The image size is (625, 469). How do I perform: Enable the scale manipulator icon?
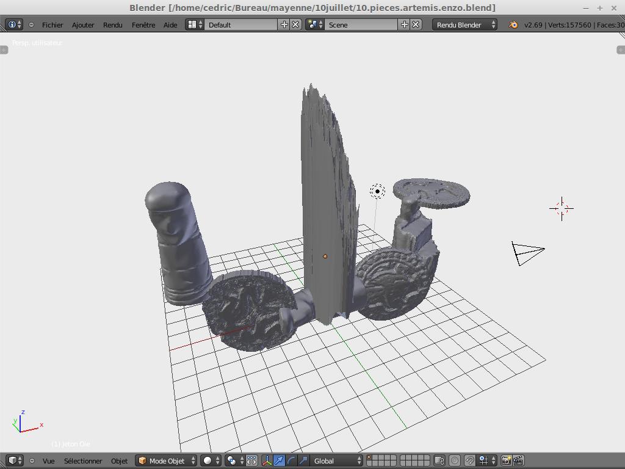(x=303, y=460)
